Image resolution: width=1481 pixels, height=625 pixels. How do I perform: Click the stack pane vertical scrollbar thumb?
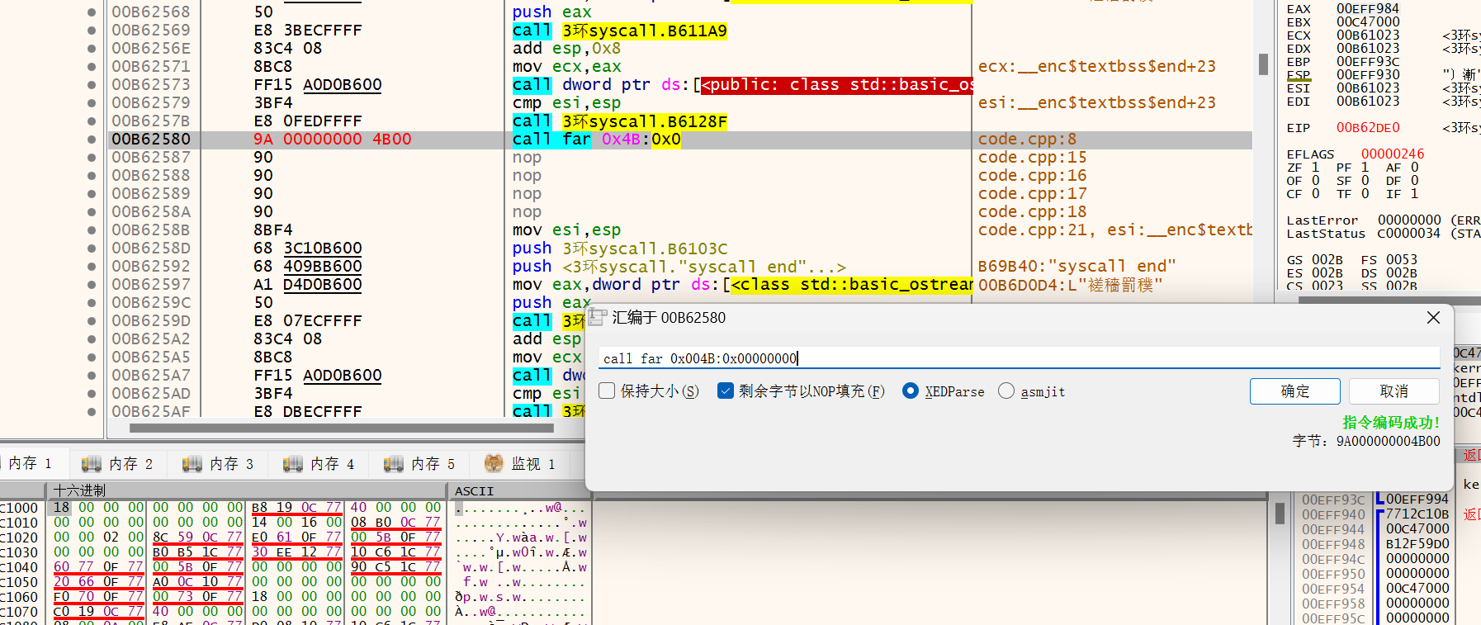[x=1280, y=513]
